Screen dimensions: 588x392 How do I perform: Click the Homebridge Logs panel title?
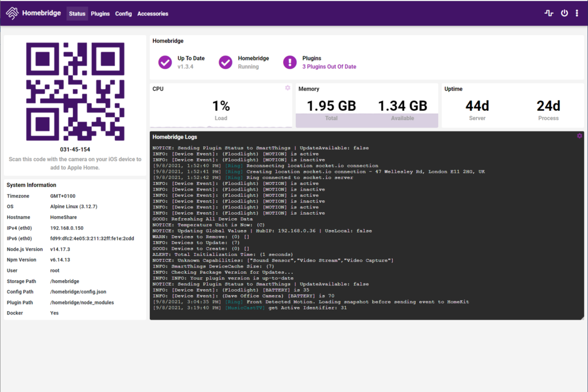pos(175,137)
